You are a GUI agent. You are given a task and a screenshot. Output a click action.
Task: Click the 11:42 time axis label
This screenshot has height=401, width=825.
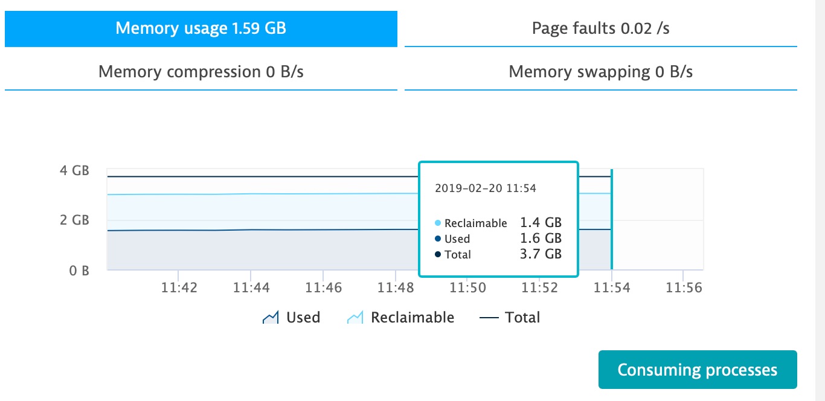point(179,288)
